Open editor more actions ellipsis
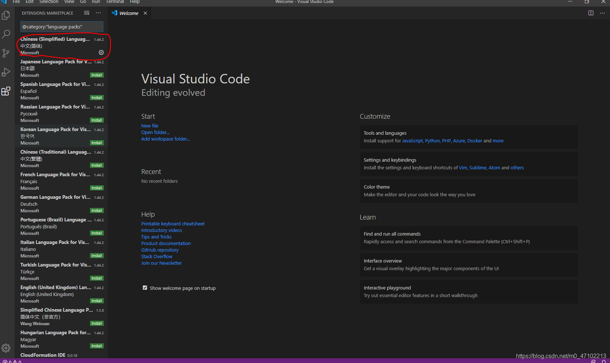Image resolution: width=610 pixels, height=363 pixels. [602, 13]
